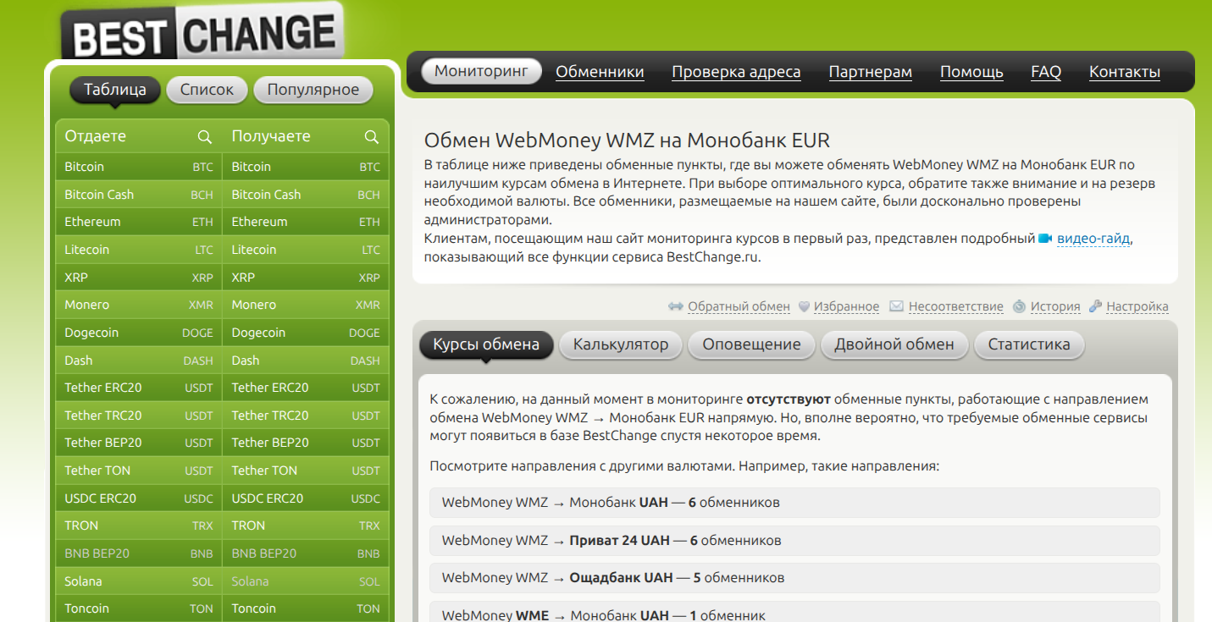The height and width of the screenshot is (622, 1212).
Task: Choose TRON in the Получаете column
Action: coord(306,526)
